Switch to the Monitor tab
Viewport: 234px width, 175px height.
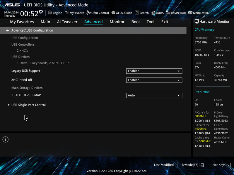[x=117, y=22]
